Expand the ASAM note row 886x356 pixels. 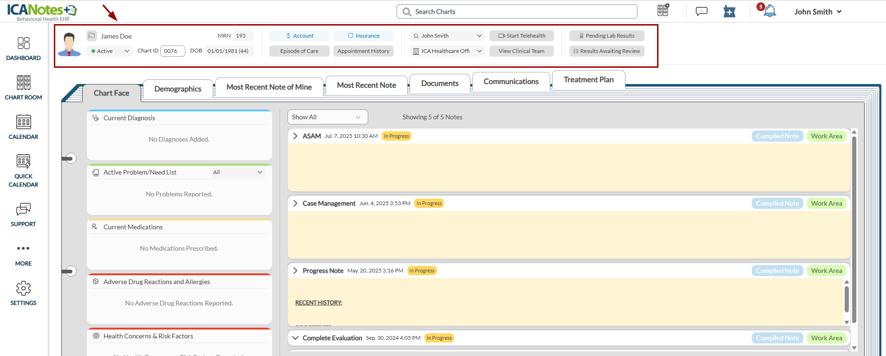tap(295, 136)
